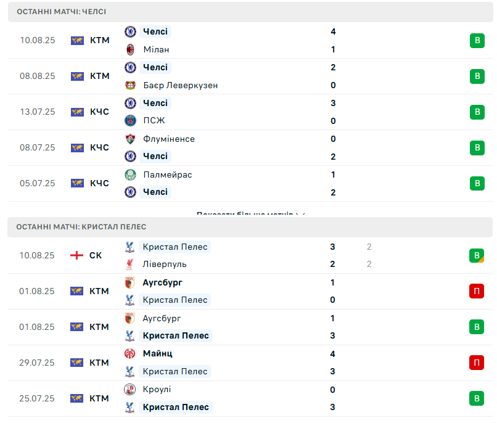497x423 pixels.
Task: Click the 'Останні матчі: Кристал Пелес' section header
Action: click(x=81, y=227)
